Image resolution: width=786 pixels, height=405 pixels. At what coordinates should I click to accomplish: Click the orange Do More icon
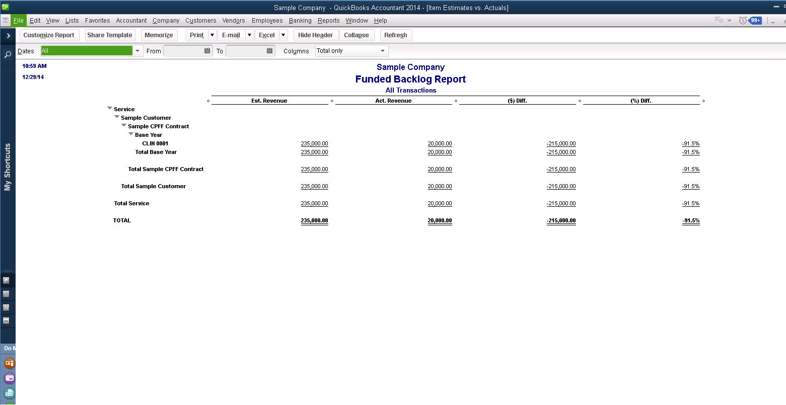[9, 363]
